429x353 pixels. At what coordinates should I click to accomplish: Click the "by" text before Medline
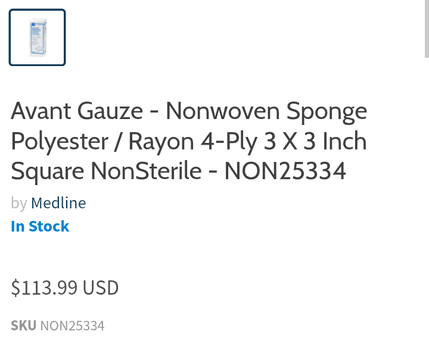[18, 204]
